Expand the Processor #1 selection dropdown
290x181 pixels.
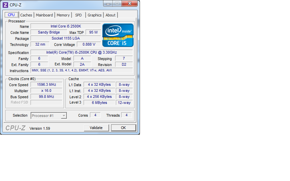point(64,116)
